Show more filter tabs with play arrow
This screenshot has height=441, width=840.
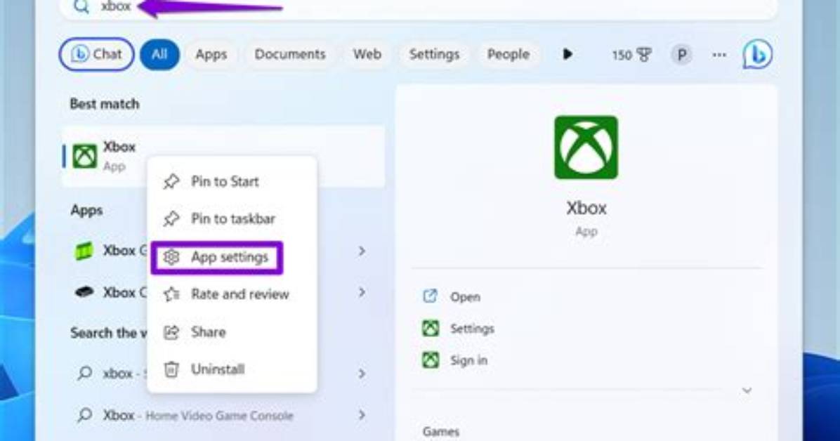[568, 54]
